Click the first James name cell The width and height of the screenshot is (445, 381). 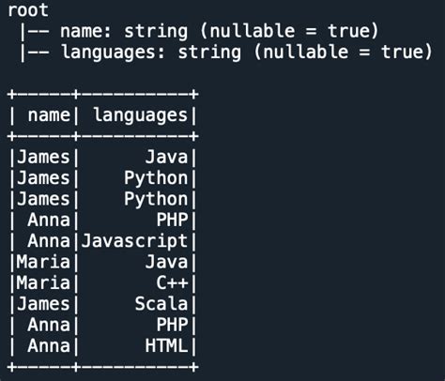click(43, 157)
